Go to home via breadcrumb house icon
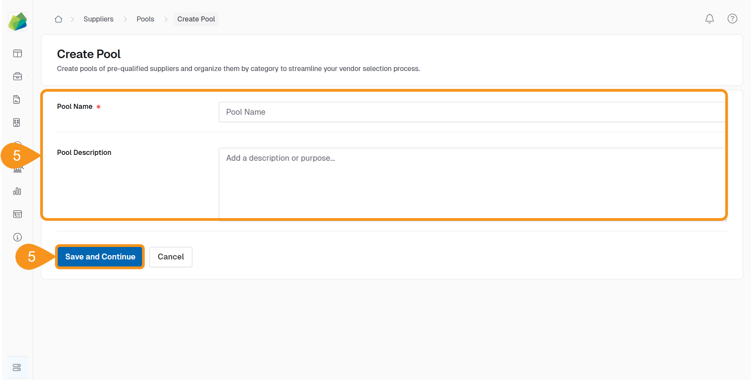751x380 pixels. (x=59, y=19)
